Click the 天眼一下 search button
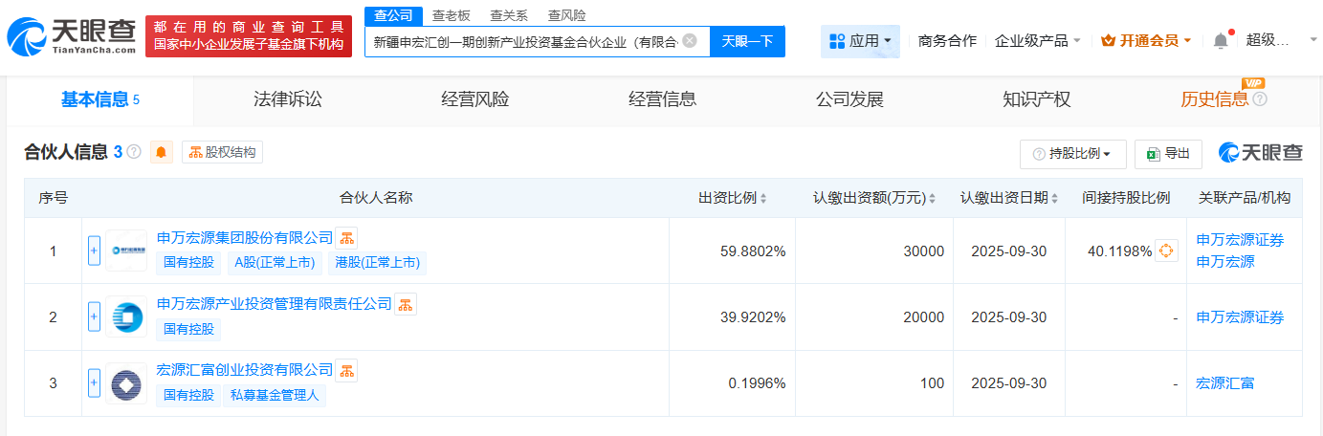This screenshot has height=436, width=1323. (747, 41)
